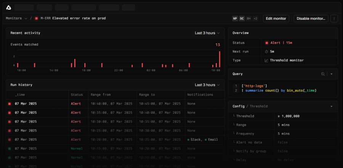Image resolution: width=343 pixels, height=168 pixels.
Task: Click the red Alert status square icon
Action: click(x=267, y=43)
